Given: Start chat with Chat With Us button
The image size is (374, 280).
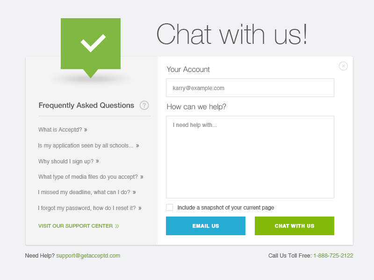Looking at the screenshot, I should pos(295,226).
